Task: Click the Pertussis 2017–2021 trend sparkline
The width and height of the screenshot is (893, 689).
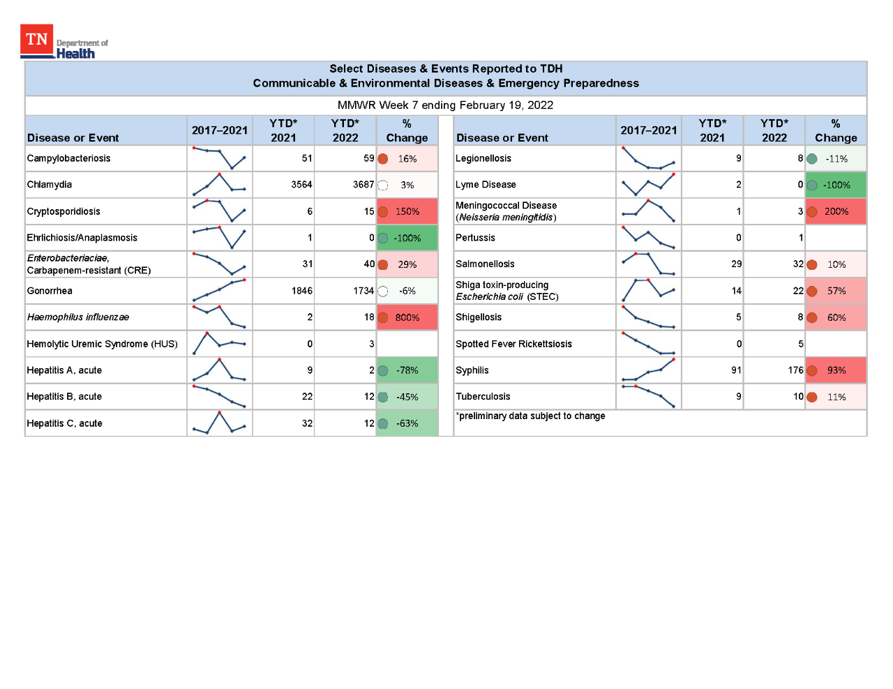Action: [648, 238]
